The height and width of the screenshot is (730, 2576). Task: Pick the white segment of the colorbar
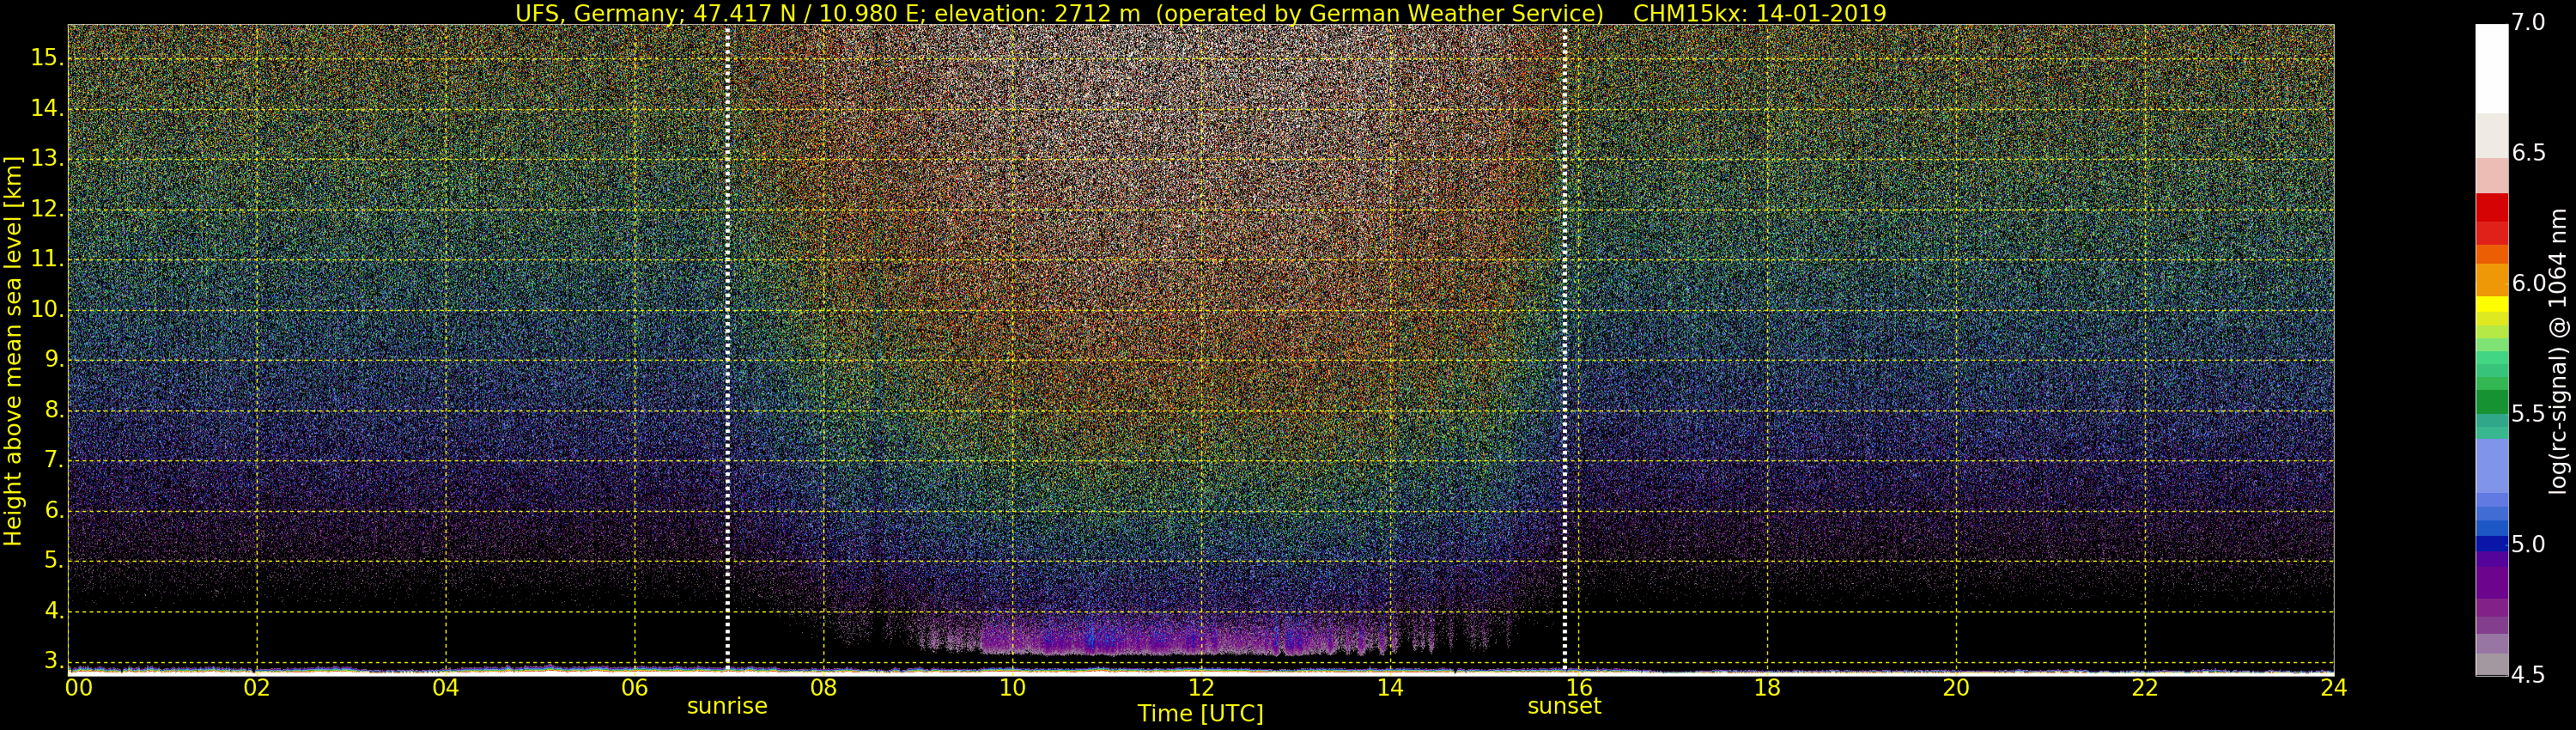(x=2491, y=68)
